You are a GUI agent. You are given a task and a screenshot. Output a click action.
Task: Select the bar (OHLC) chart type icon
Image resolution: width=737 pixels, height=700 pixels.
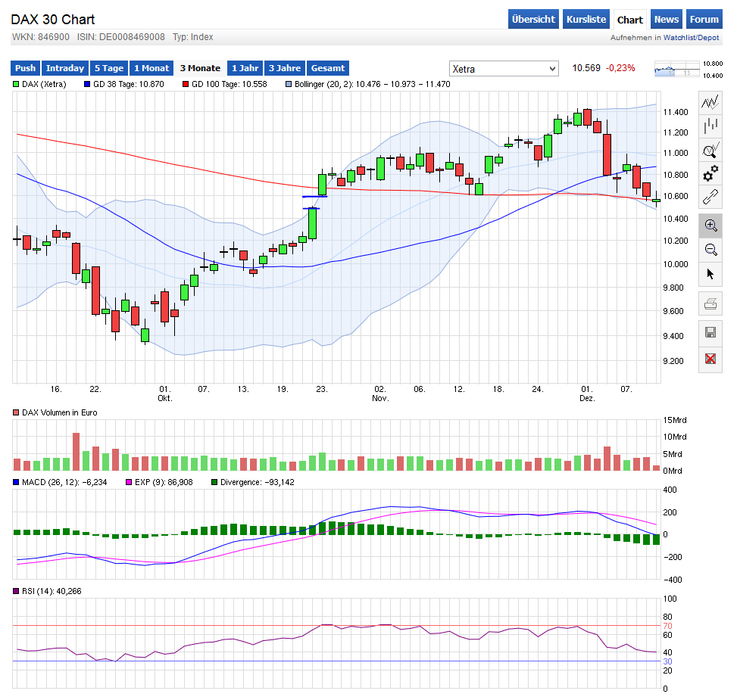click(x=710, y=126)
